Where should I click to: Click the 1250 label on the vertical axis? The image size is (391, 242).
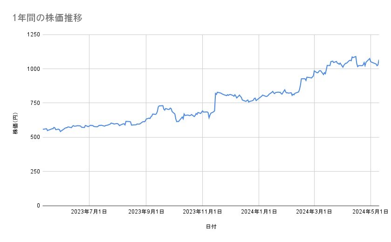click(x=34, y=35)
